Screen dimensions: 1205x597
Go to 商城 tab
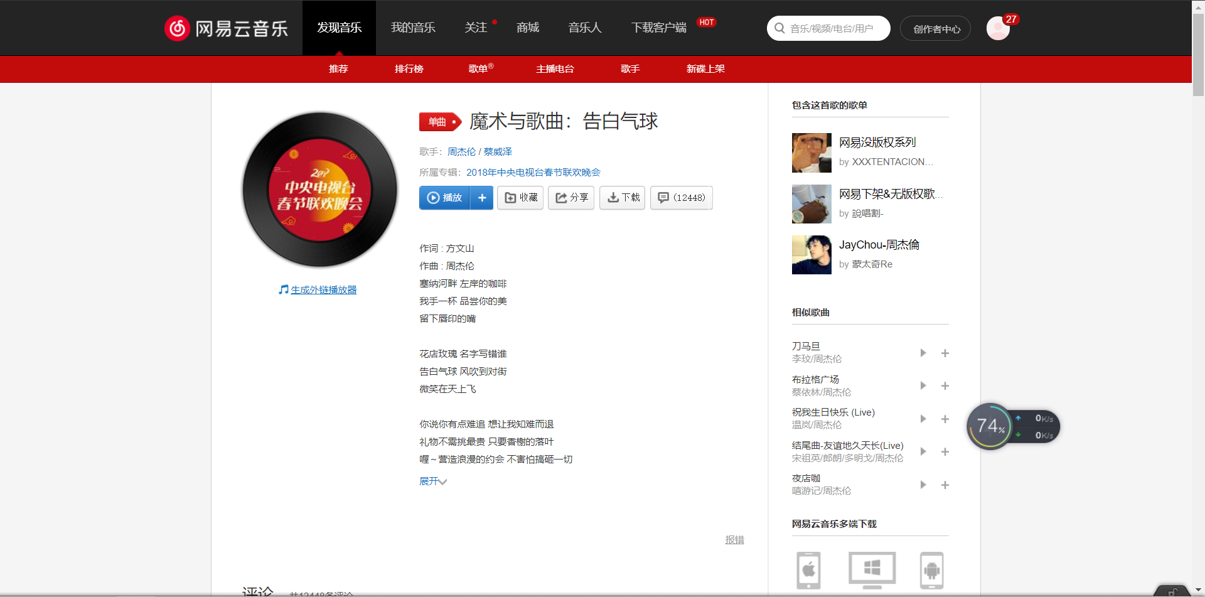528,28
